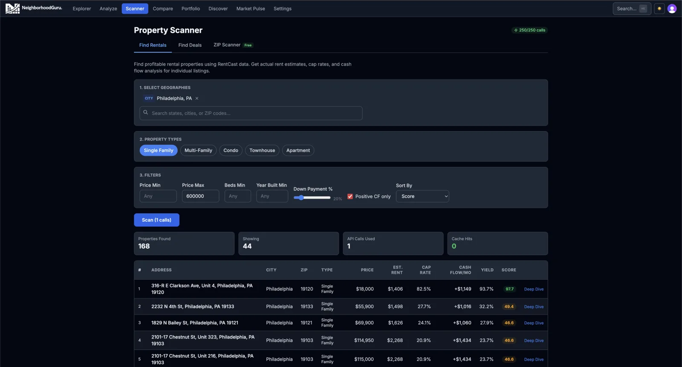
Task: Switch to the Find Deals tab
Action: coord(190,45)
